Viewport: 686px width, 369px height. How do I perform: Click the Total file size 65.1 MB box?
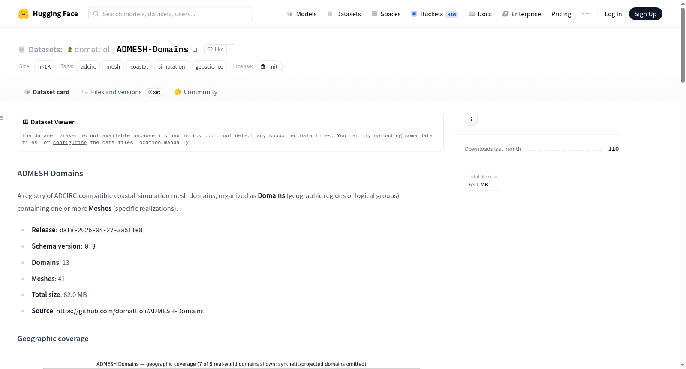pos(483,181)
